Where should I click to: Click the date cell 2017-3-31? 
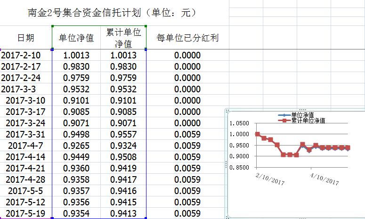tap(25, 134)
